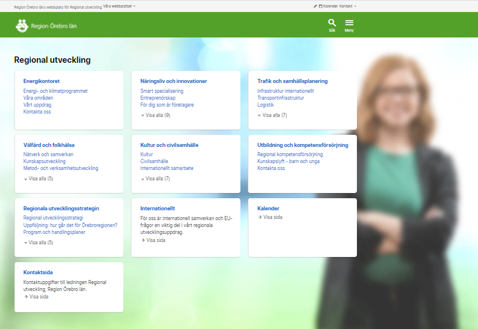Go to Kunskapsutveckling

(44, 161)
